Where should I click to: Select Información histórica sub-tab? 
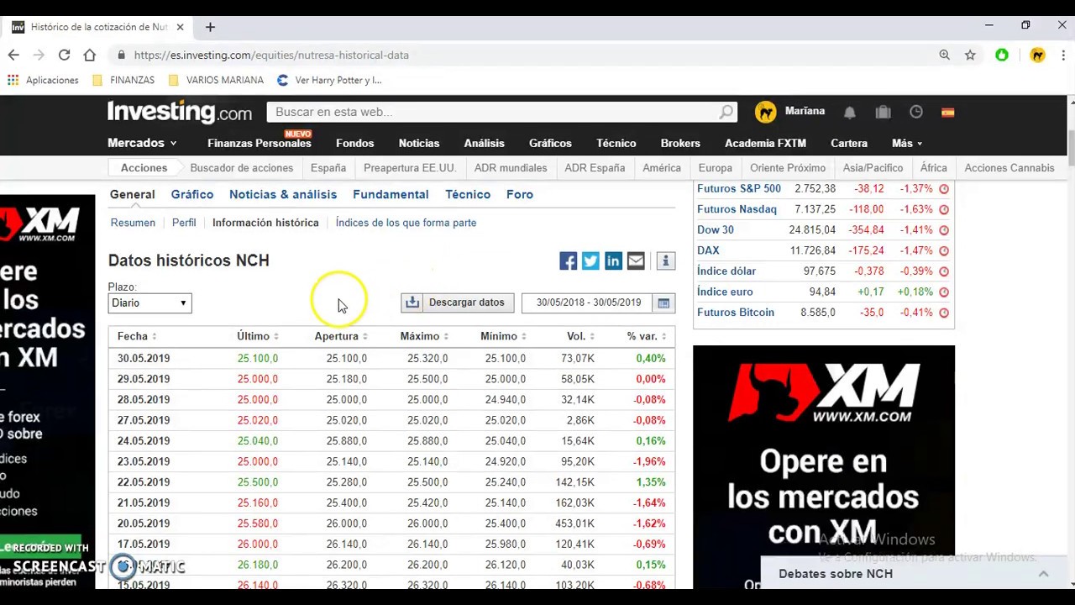click(x=265, y=223)
